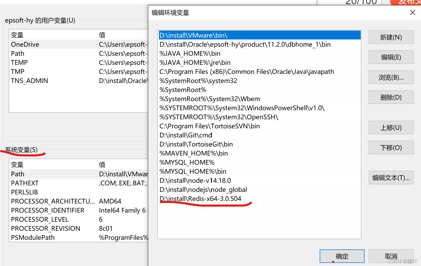Image resolution: width=421 pixels, height=266 pixels.
Task: Click the AMD64 value cell
Action: [x=110, y=201]
